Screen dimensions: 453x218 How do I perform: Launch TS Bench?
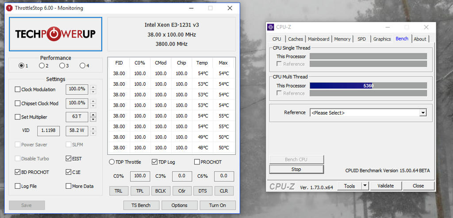point(141,205)
